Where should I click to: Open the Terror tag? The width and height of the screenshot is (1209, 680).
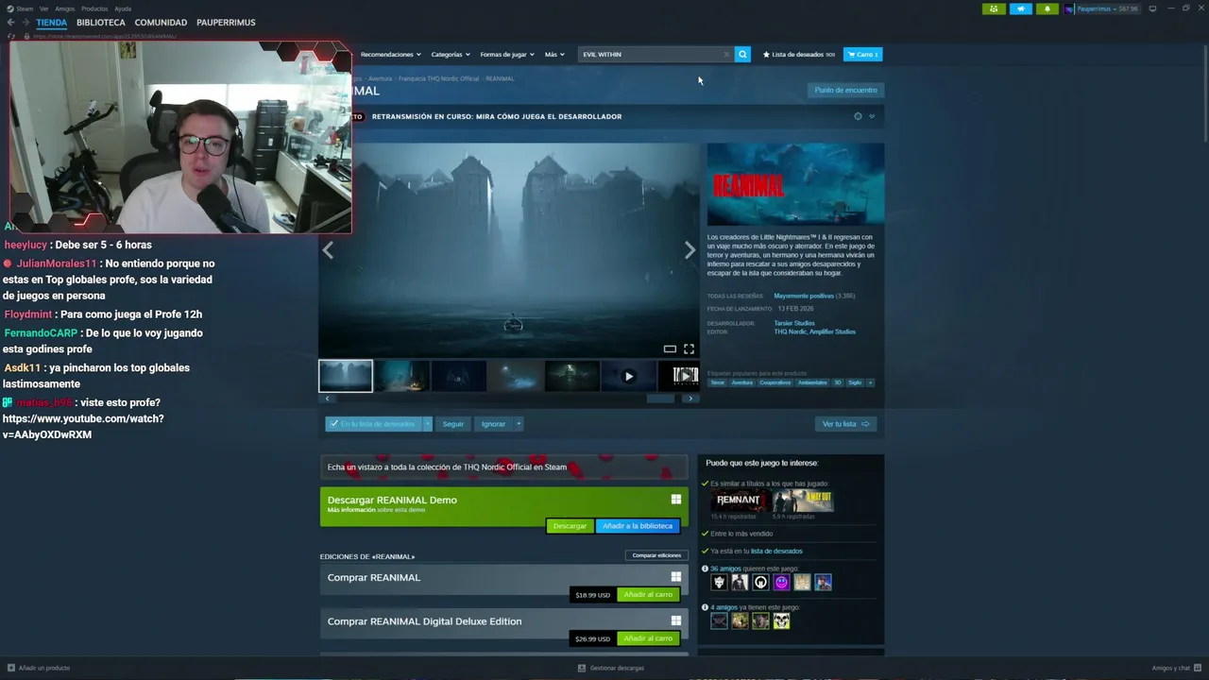click(x=718, y=382)
